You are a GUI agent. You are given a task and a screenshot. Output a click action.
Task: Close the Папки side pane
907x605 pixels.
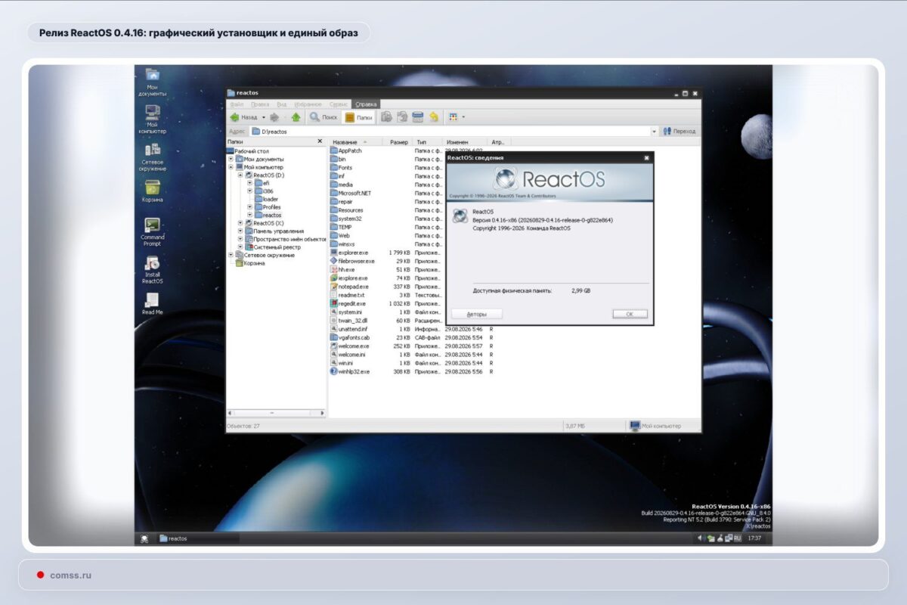point(320,141)
